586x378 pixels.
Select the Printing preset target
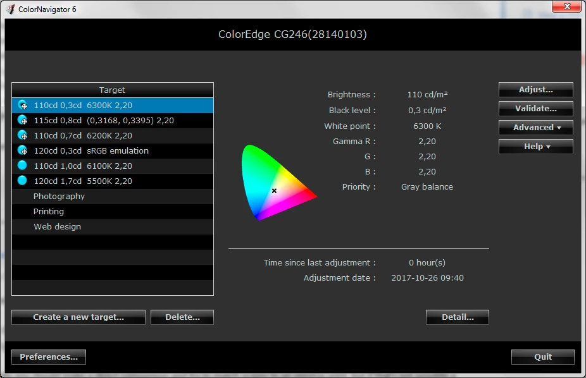tap(113, 212)
